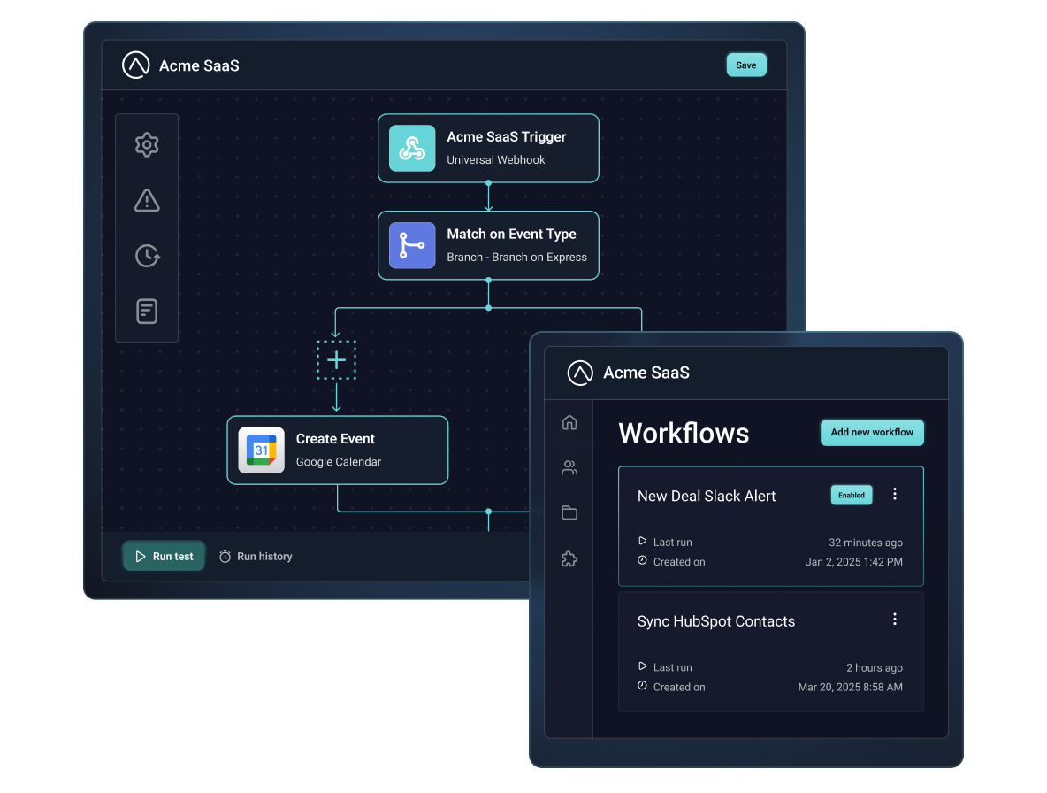Open the kebab menu for Sync HubSpot Contacts

(x=894, y=619)
